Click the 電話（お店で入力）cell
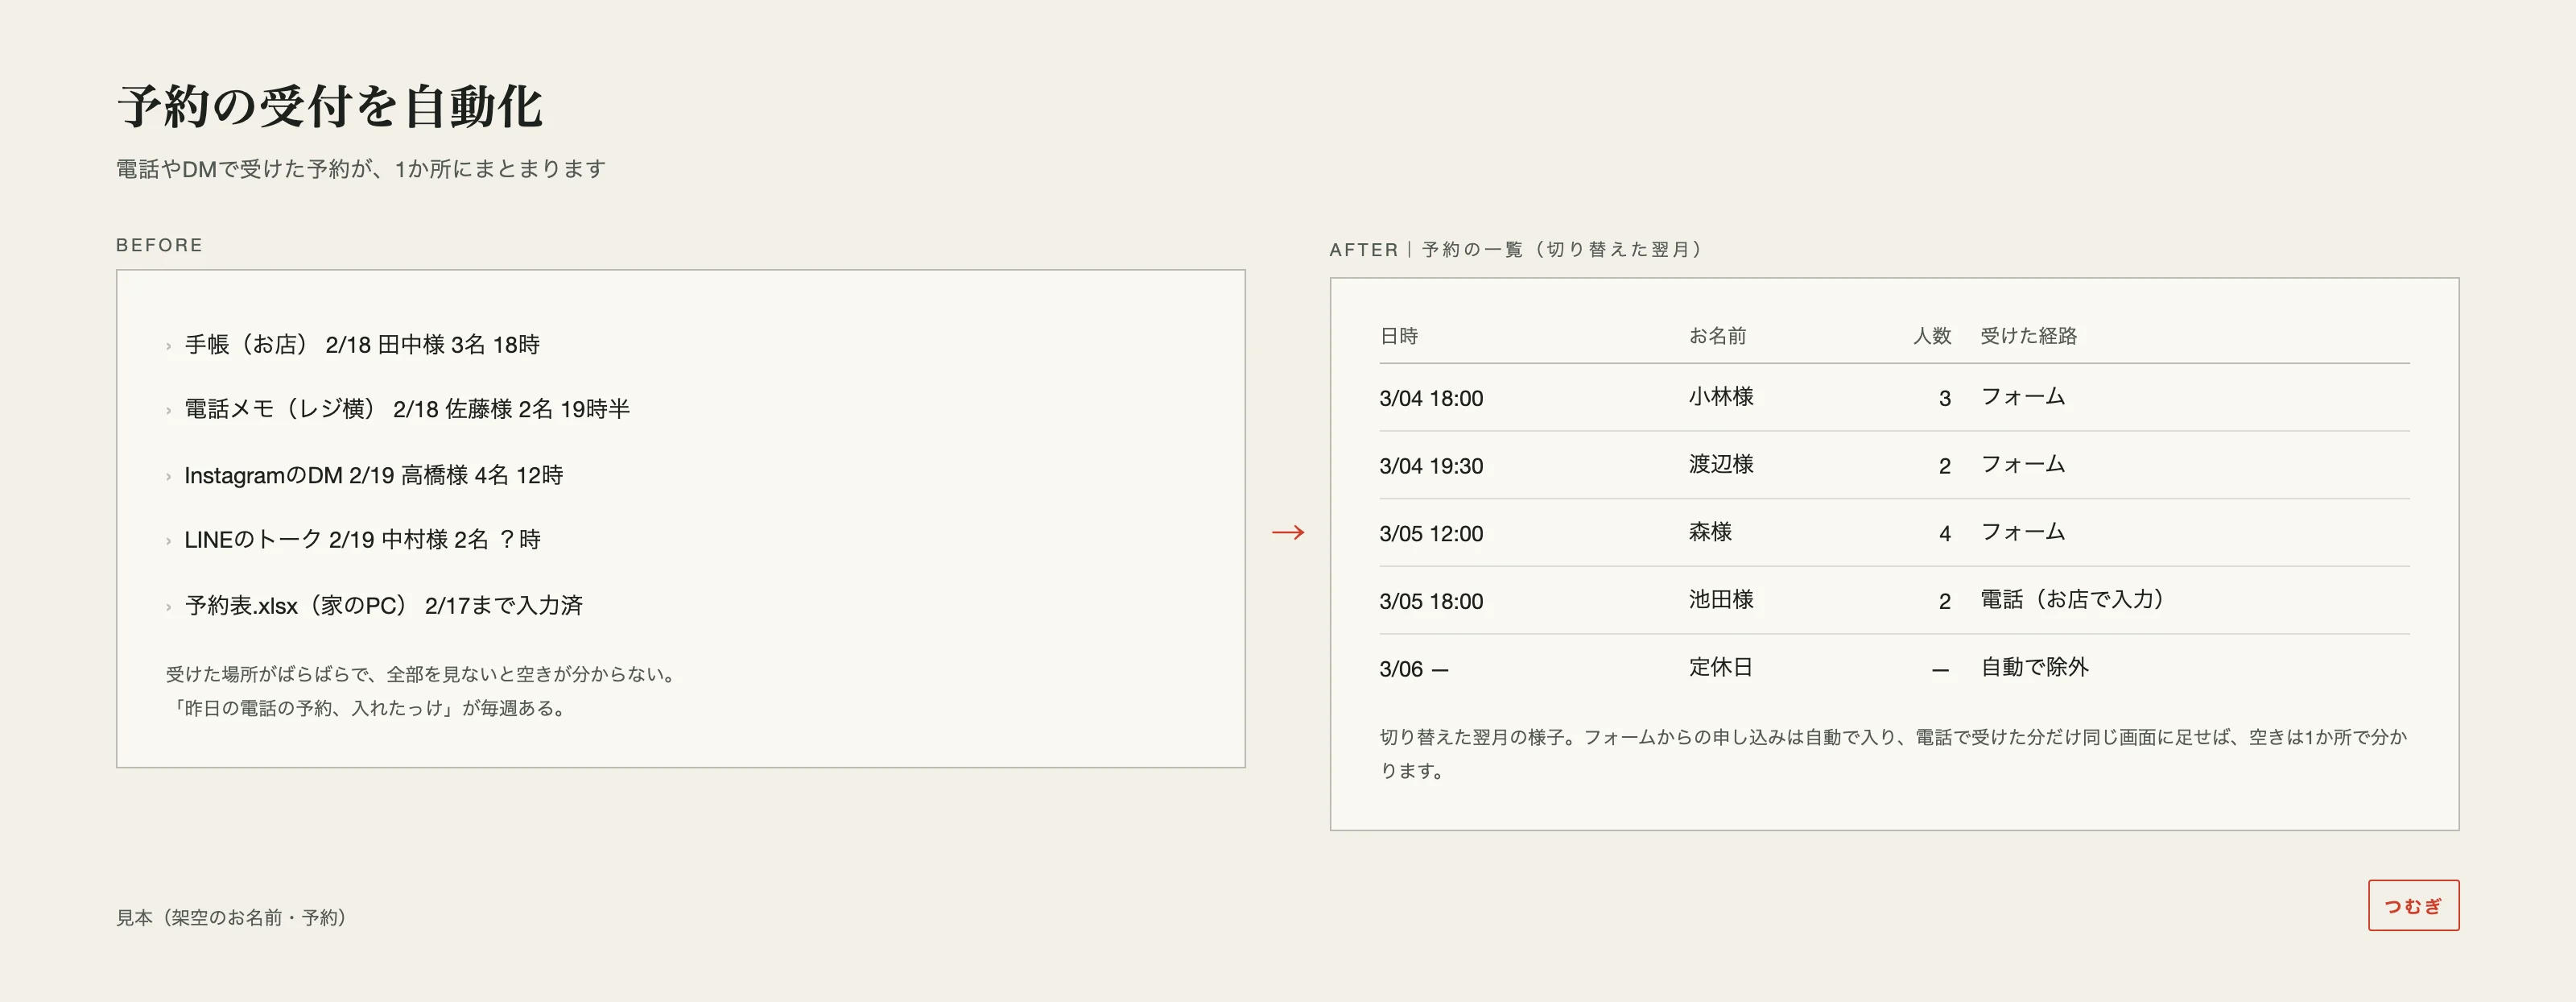The image size is (2576, 1002). click(x=2072, y=601)
